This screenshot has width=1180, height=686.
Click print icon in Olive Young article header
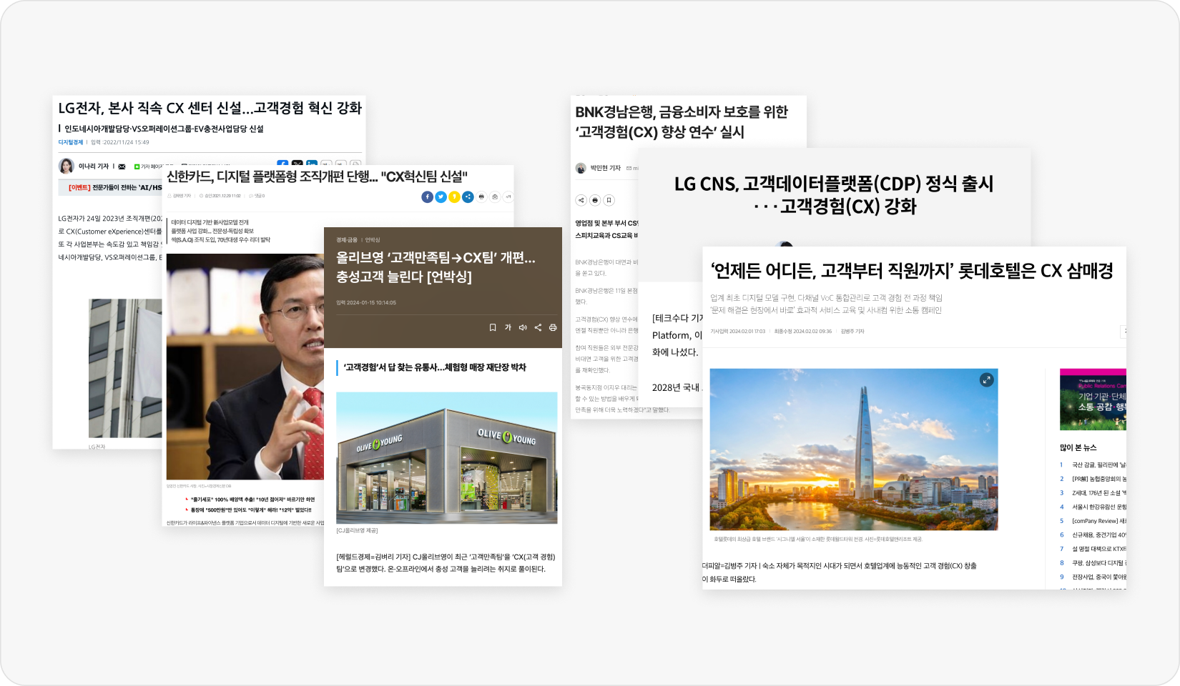pyautogui.click(x=553, y=327)
